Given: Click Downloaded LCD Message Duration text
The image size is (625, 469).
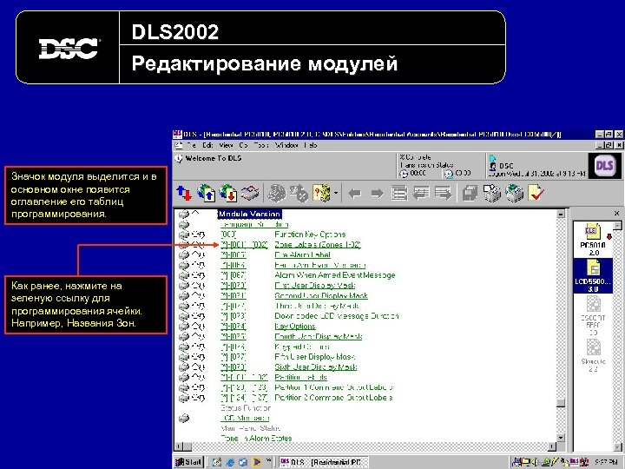Looking at the screenshot, I should pos(337,316).
